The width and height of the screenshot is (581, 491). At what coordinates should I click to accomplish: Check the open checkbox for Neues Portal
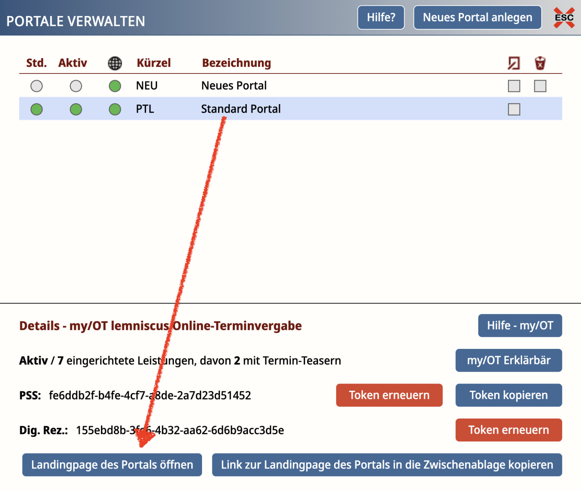[514, 86]
